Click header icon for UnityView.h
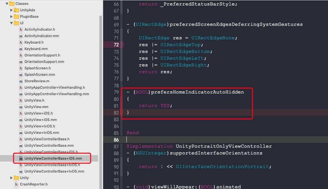Viewport: 328px width, 189px height. click(21, 100)
